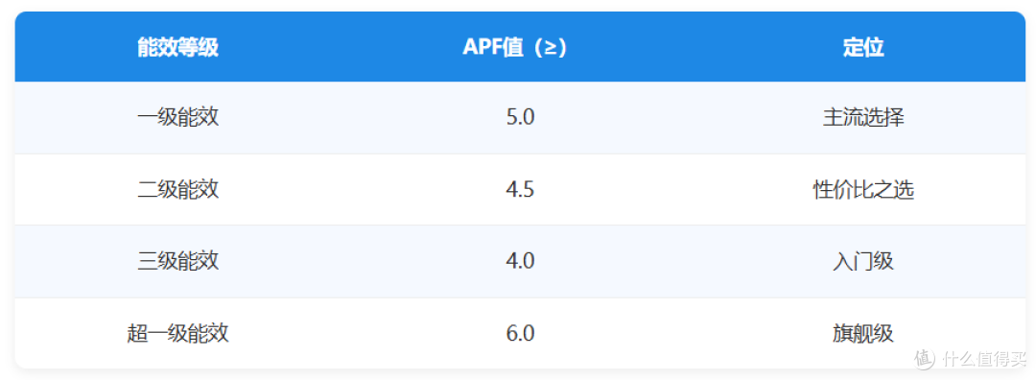1036x380 pixels.
Task: Select the 旗舰级 cell
Action: pyautogui.click(x=863, y=333)
